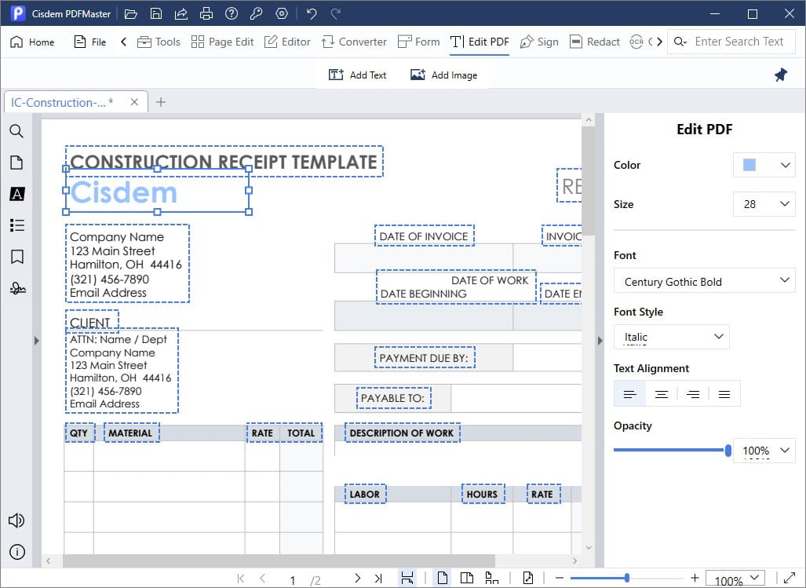
Task: Click the speaker read-aloud icon
Action: click(x=16, y=520)
